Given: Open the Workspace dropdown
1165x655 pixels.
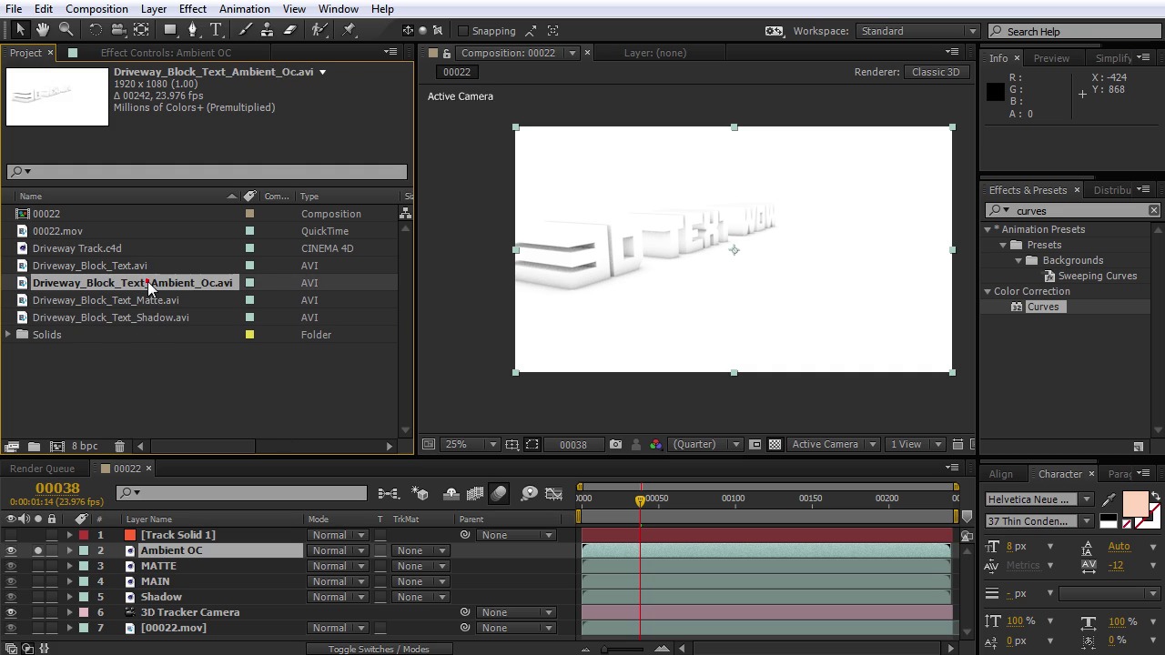Looking at the screenshot, I should coord(917,31).
